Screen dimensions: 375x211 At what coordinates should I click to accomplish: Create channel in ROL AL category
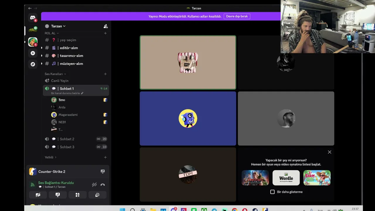(105, 33)
